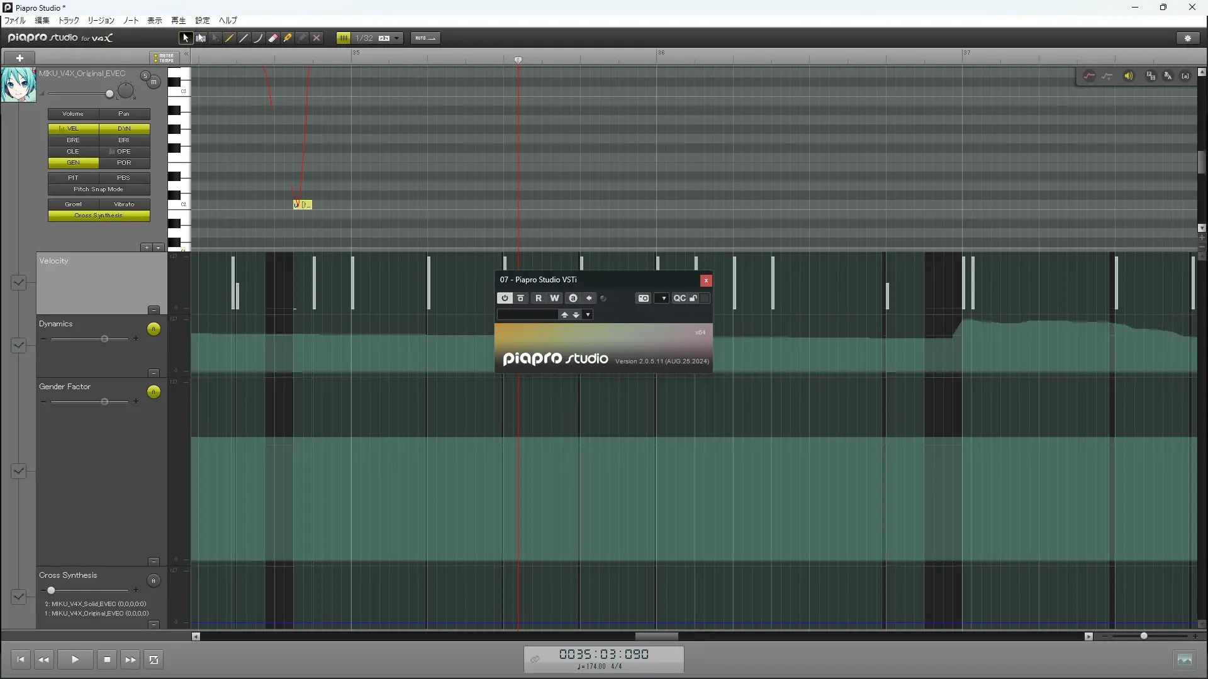Select the eraser tool

(273, 38)
